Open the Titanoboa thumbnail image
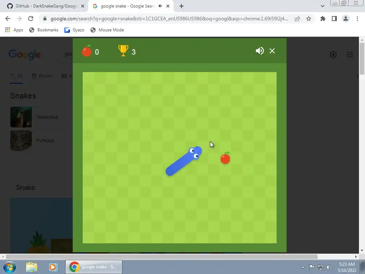Image resolution: width=365 pixels, height=274 pixels. (21, 117)
